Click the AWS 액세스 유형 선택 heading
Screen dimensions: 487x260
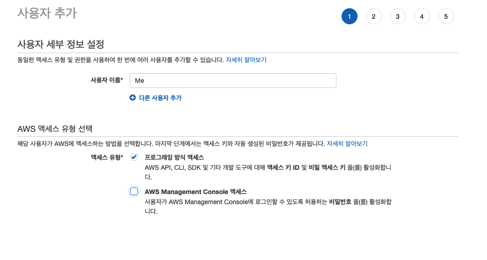pyautogui.click(x=55, y=129)
